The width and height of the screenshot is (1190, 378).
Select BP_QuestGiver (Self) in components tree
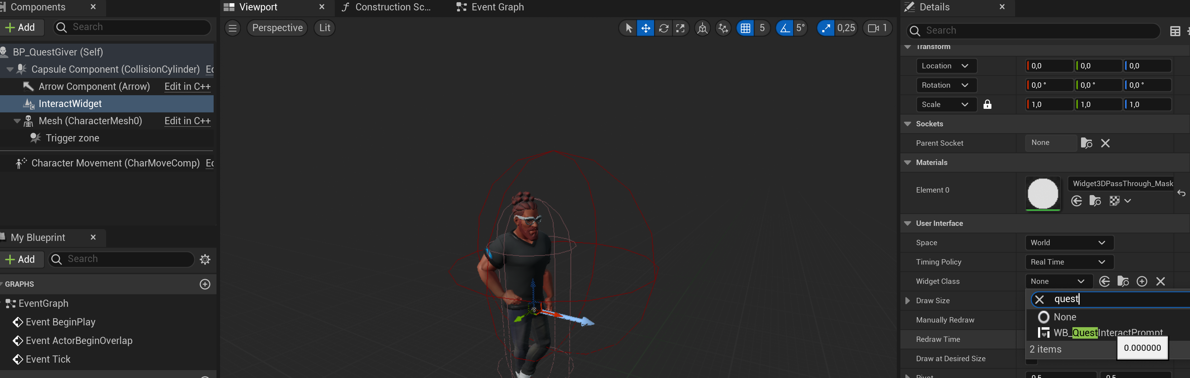(x=58, y=52)
